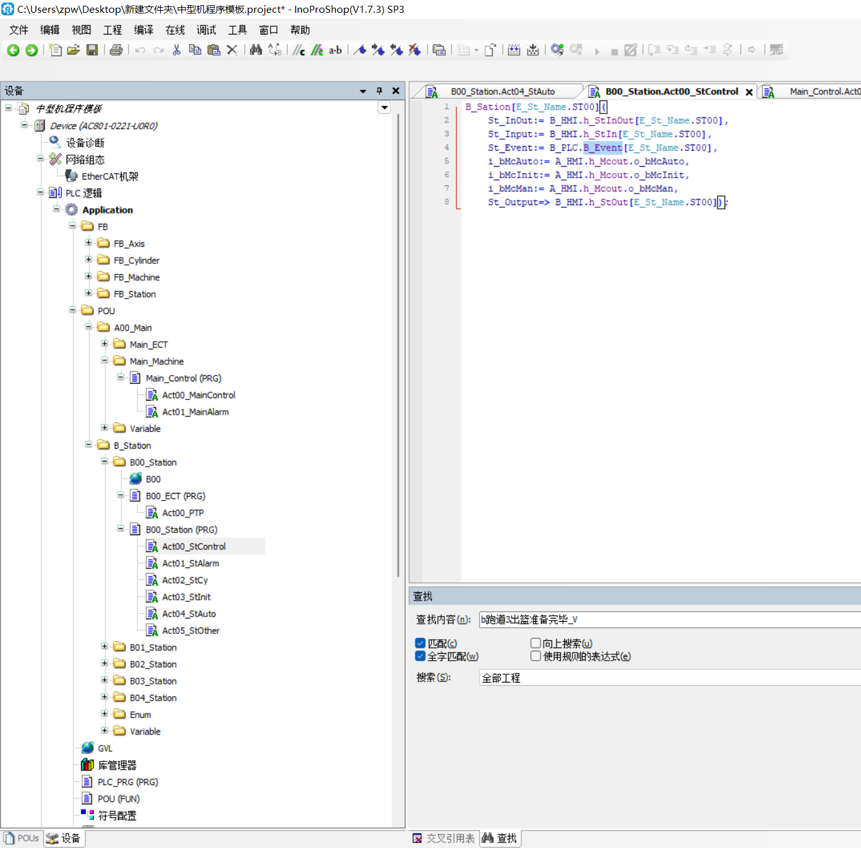Viewport: 861px width, 848px height.
Task: Expand the FB_Cylinder folder
Action: coord(88,259)
